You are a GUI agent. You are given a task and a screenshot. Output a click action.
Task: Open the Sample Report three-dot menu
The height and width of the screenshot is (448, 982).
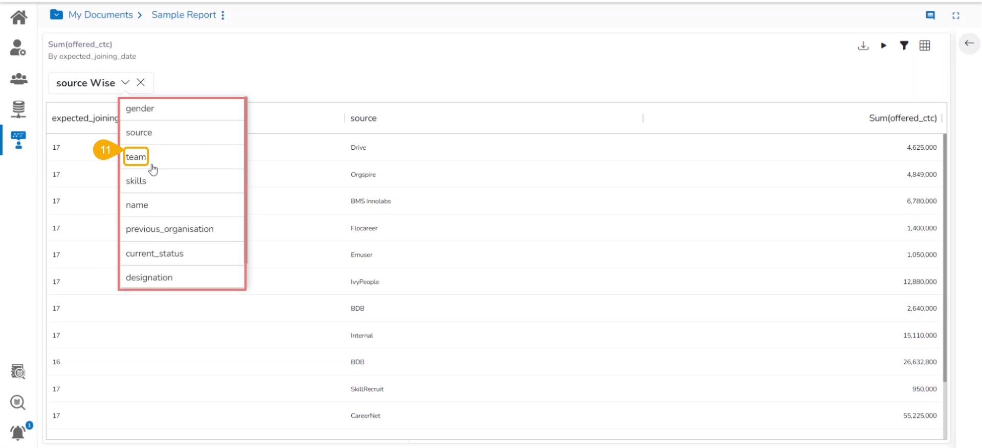click(x=223, y=15)
